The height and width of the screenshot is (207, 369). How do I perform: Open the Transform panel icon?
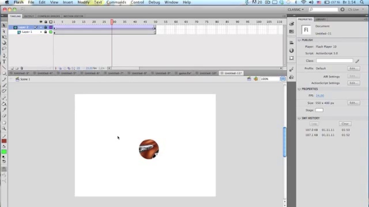292,58
